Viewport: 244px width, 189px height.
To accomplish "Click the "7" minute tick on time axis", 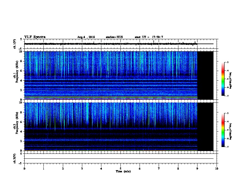I will pos(159,169).
